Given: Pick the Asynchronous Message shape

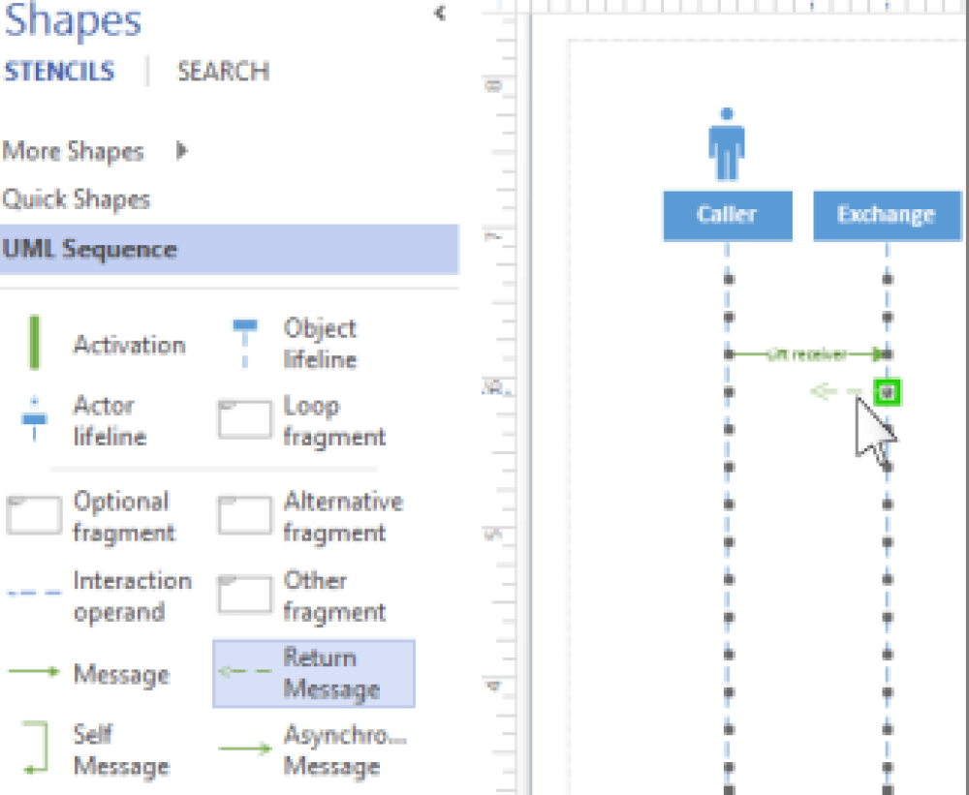Looking at the screenshot, I should [244, 749].
